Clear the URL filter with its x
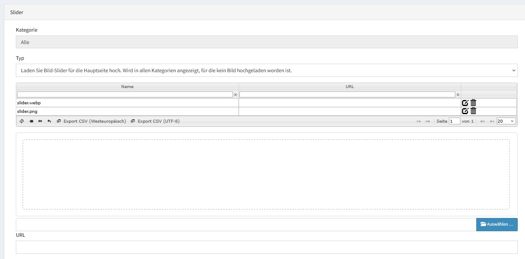525x259 pixels. (x=458, y=94)
